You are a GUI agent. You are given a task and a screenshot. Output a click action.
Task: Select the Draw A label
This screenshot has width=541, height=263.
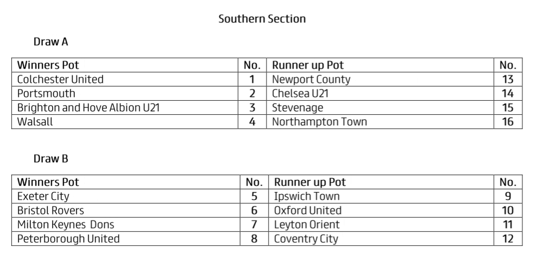(x=51, y=42)
